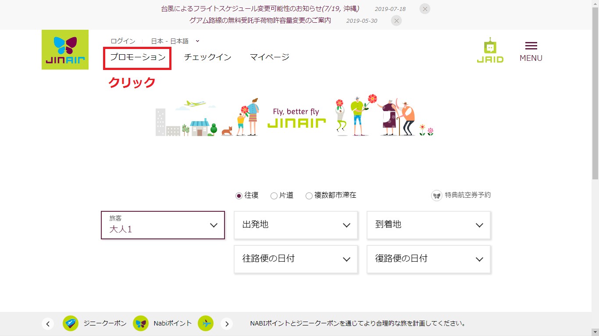The height and width of the screenshot is (336, 599).
Task: Open the プロモーション menu item
Action: 138,57
